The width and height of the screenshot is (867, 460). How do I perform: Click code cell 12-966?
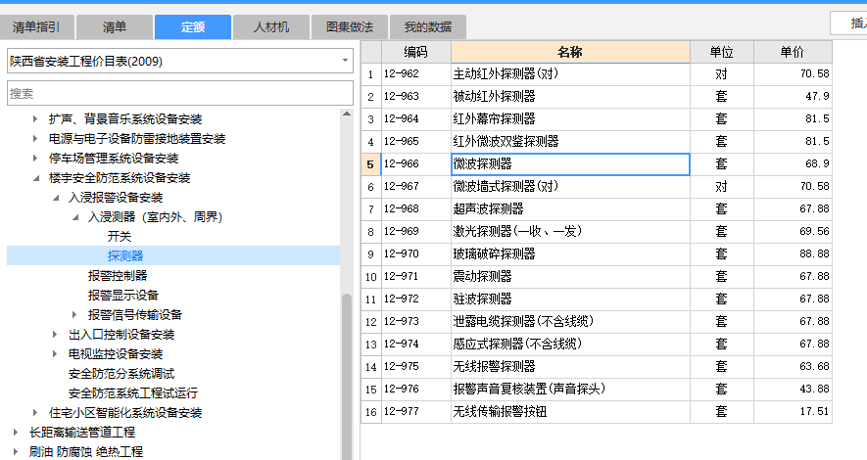pos(415,164)
